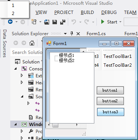Image resolution: width=138 pixels, height=140 pixels.
Task: Toggle Solution Explorer auto-hide pin
Action: point(72,33)
